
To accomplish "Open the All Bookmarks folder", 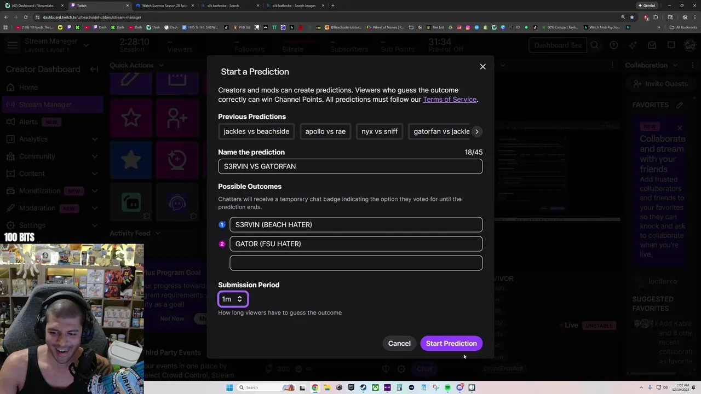I will pyautogui.click(x=683, y=27).
